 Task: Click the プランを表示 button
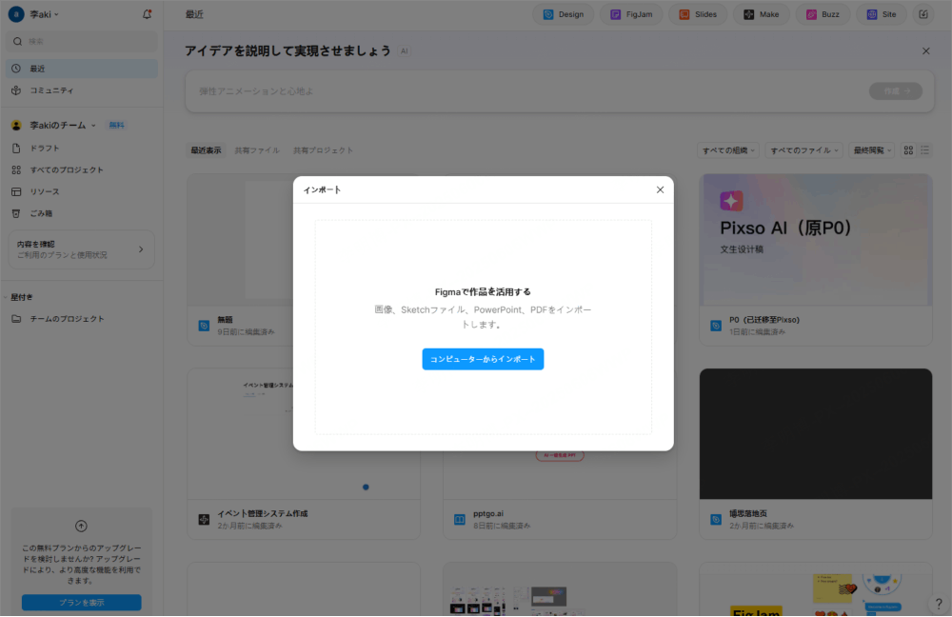click(x=81, y=603)
